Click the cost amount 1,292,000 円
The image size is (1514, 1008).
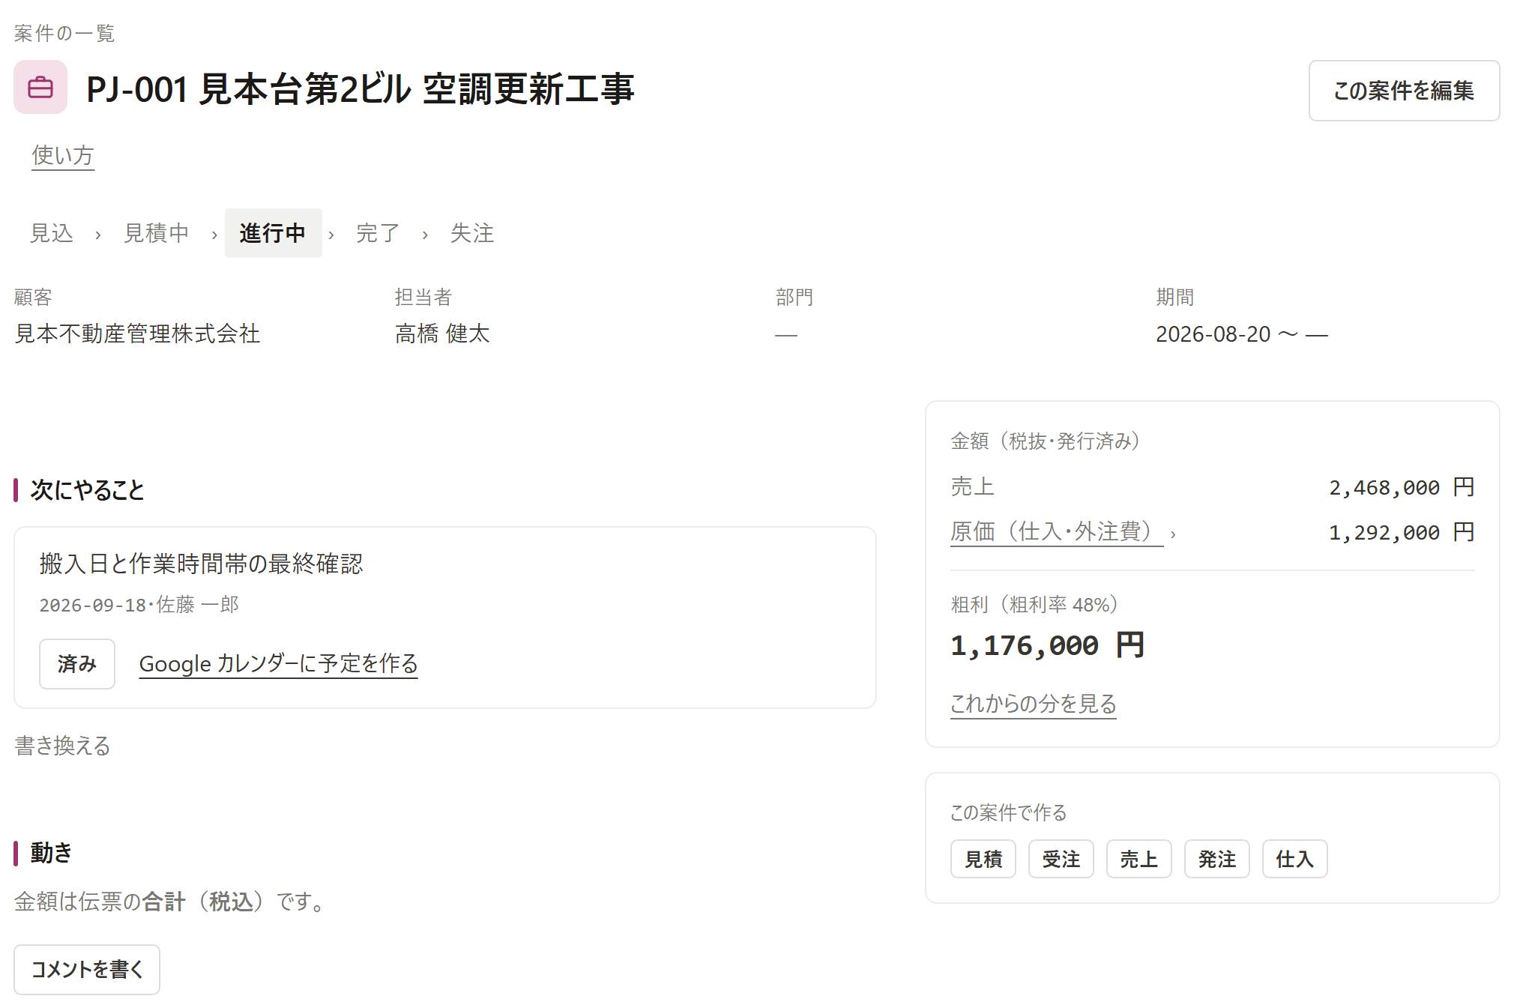pyautogui.click(x=1402, y=532)
